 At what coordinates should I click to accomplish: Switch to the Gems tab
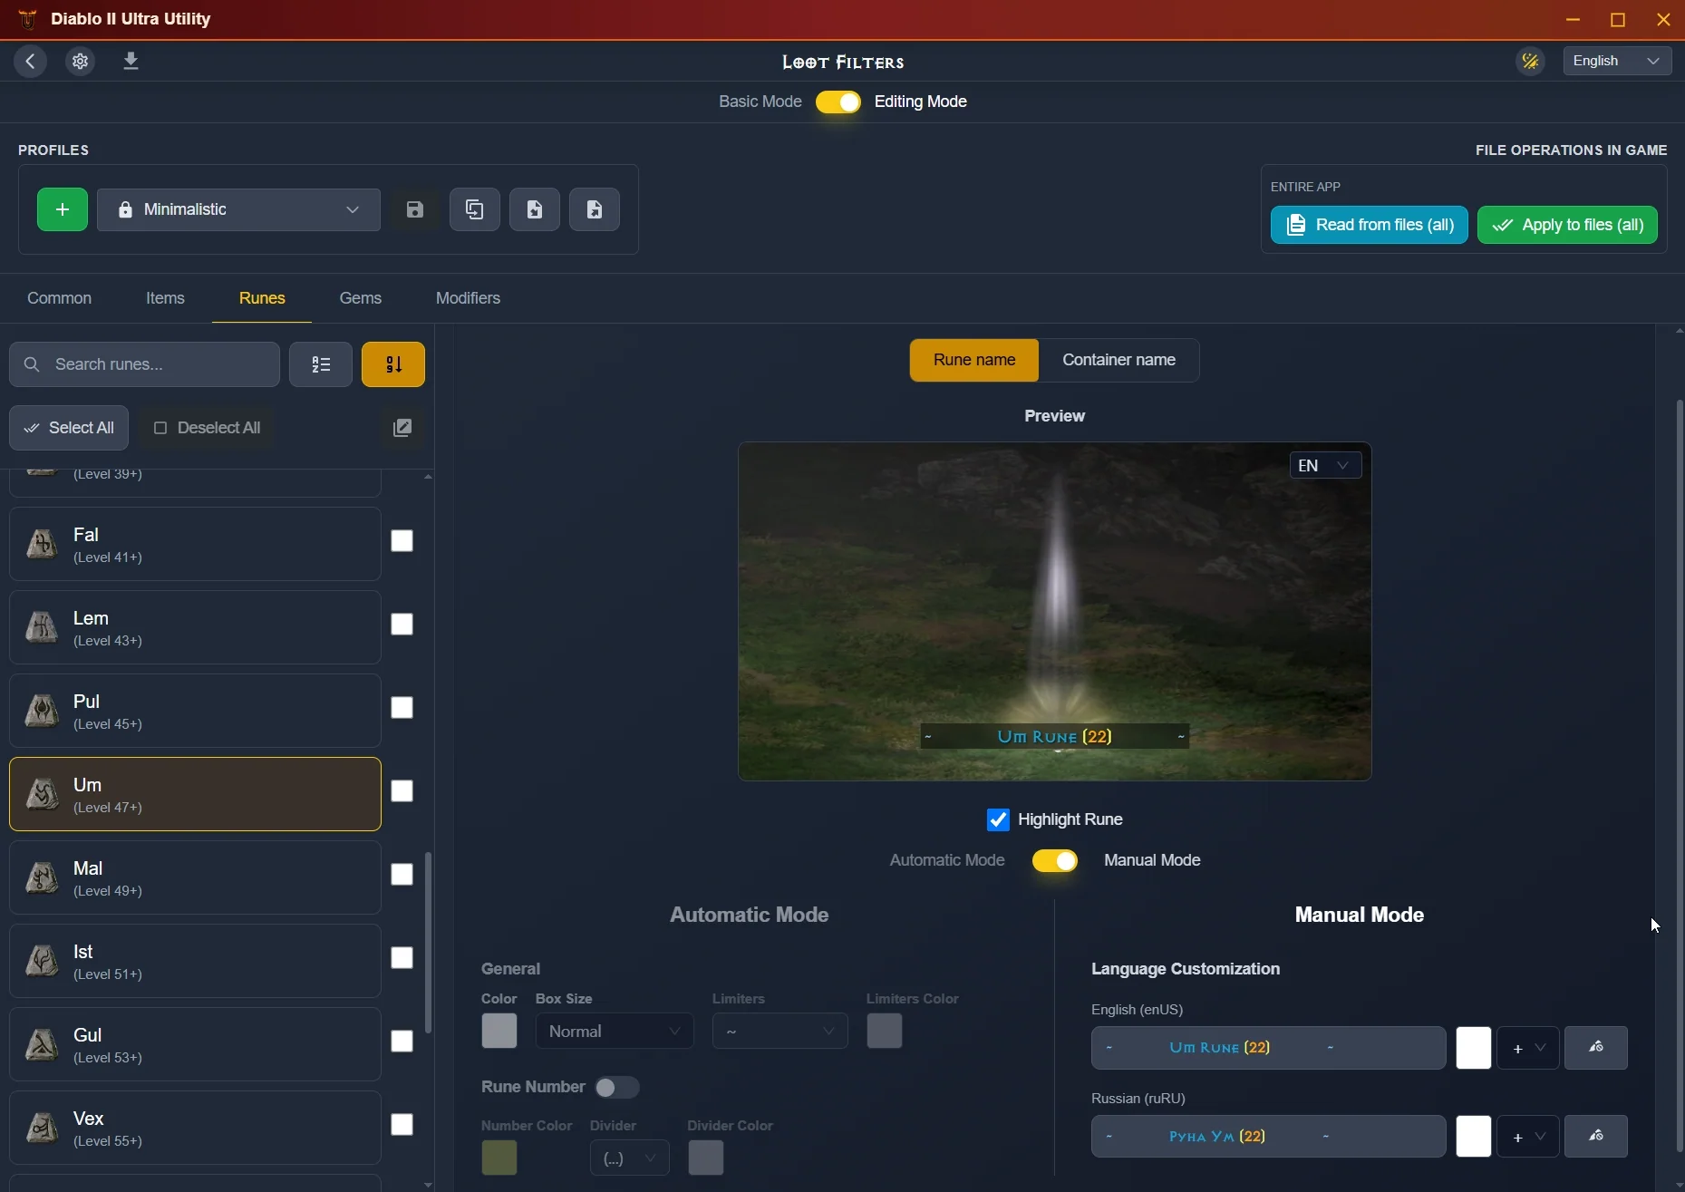[x=361, y=298]
